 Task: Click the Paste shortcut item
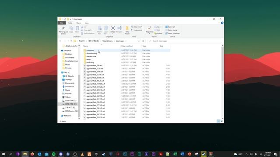[87, 33]
